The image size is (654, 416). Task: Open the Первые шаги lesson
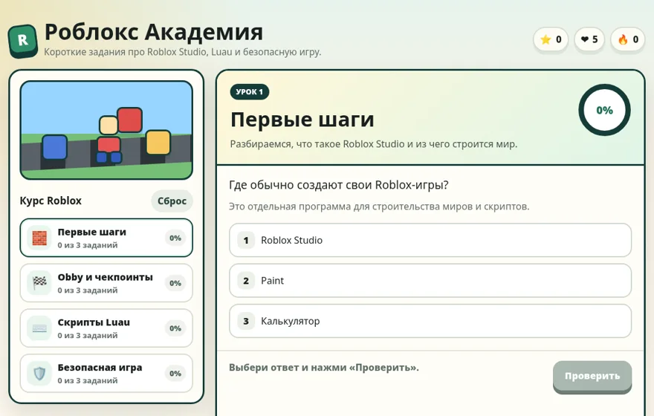106,238
